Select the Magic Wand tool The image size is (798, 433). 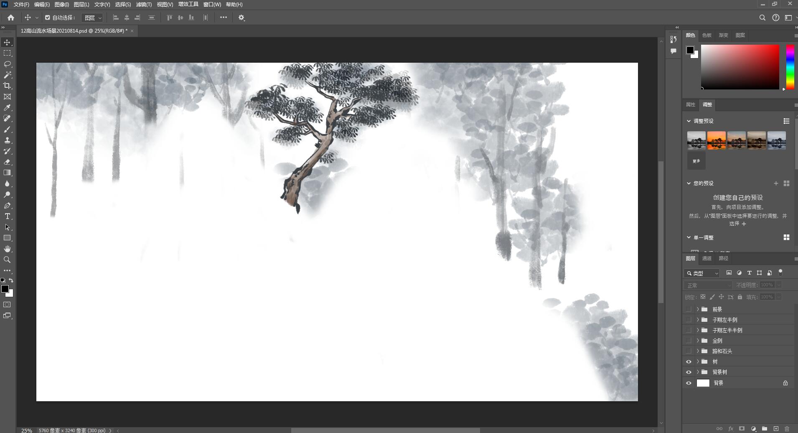tap(7, 75)
